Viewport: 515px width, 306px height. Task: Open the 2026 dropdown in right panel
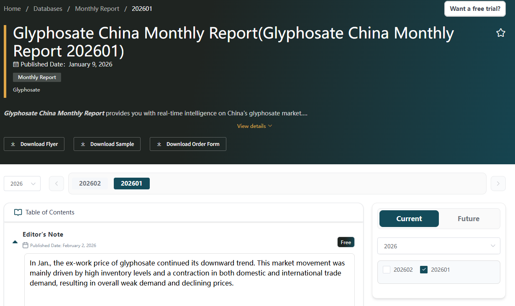point(438,246)
